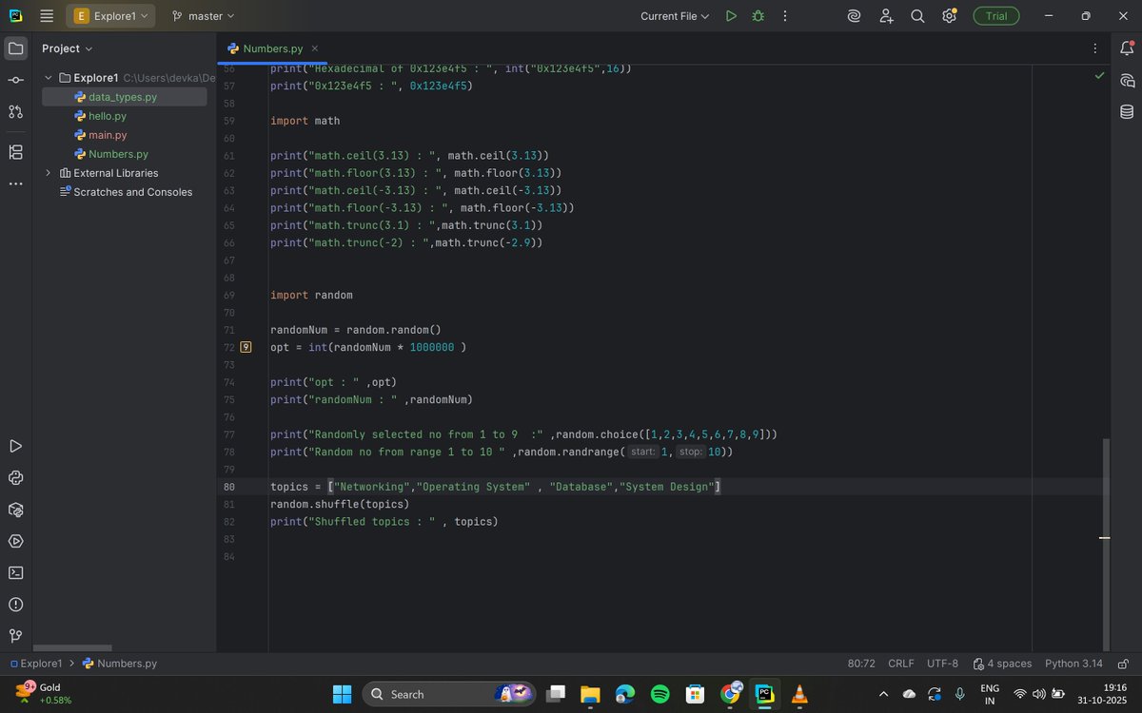
Task: Click the Trial license button
Action: [995, 16]
